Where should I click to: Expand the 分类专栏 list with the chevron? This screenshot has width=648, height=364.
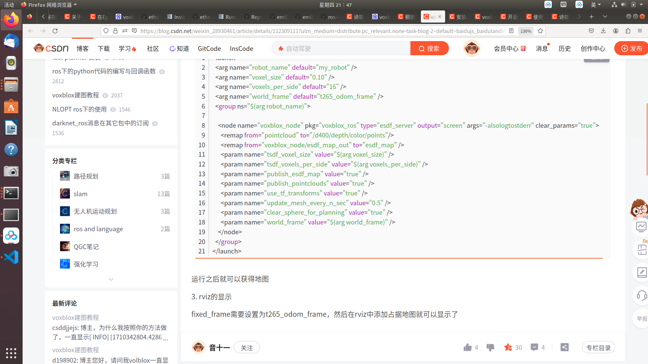point(111,279)
